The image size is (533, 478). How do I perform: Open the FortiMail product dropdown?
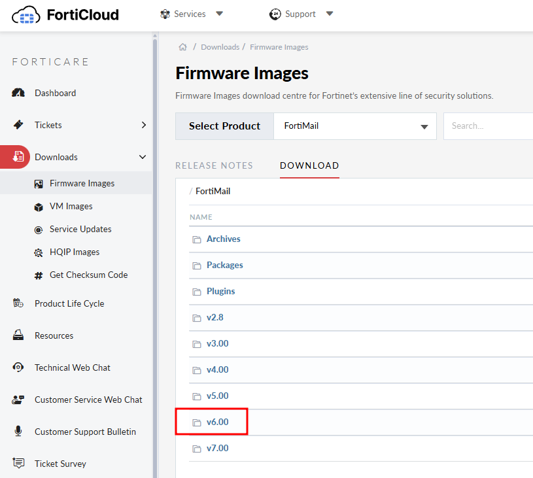click(354, 126)
